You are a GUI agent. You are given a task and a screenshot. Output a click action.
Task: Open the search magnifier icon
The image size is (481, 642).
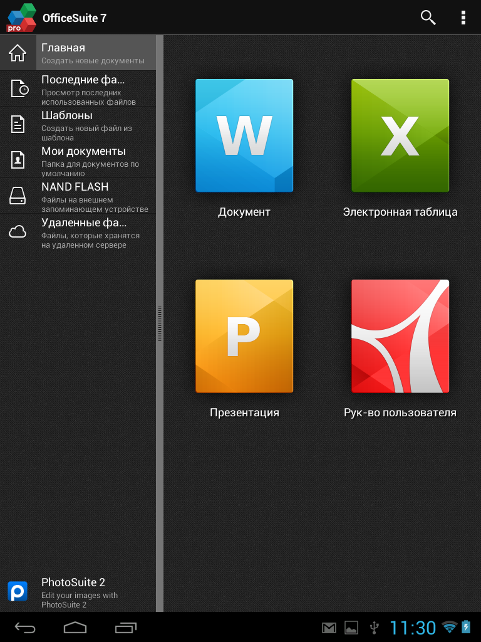pyautogui.click(x=428, y=18)
